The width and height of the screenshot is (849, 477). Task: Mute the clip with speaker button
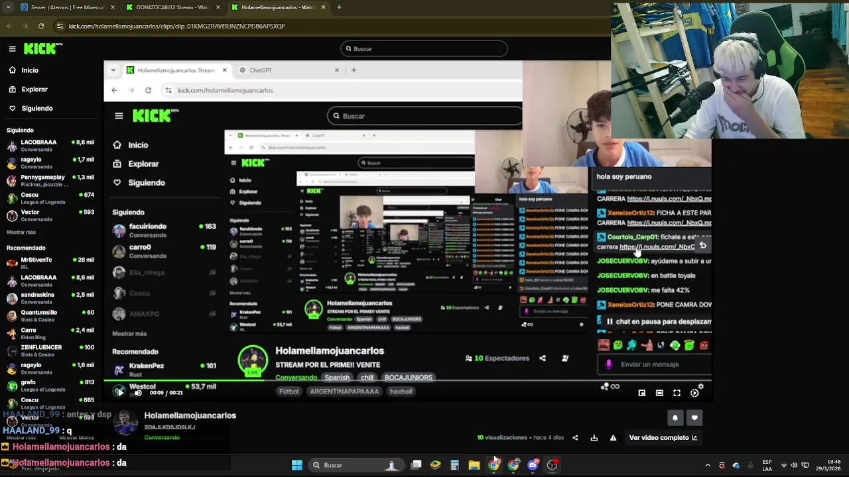coord(138,393)
